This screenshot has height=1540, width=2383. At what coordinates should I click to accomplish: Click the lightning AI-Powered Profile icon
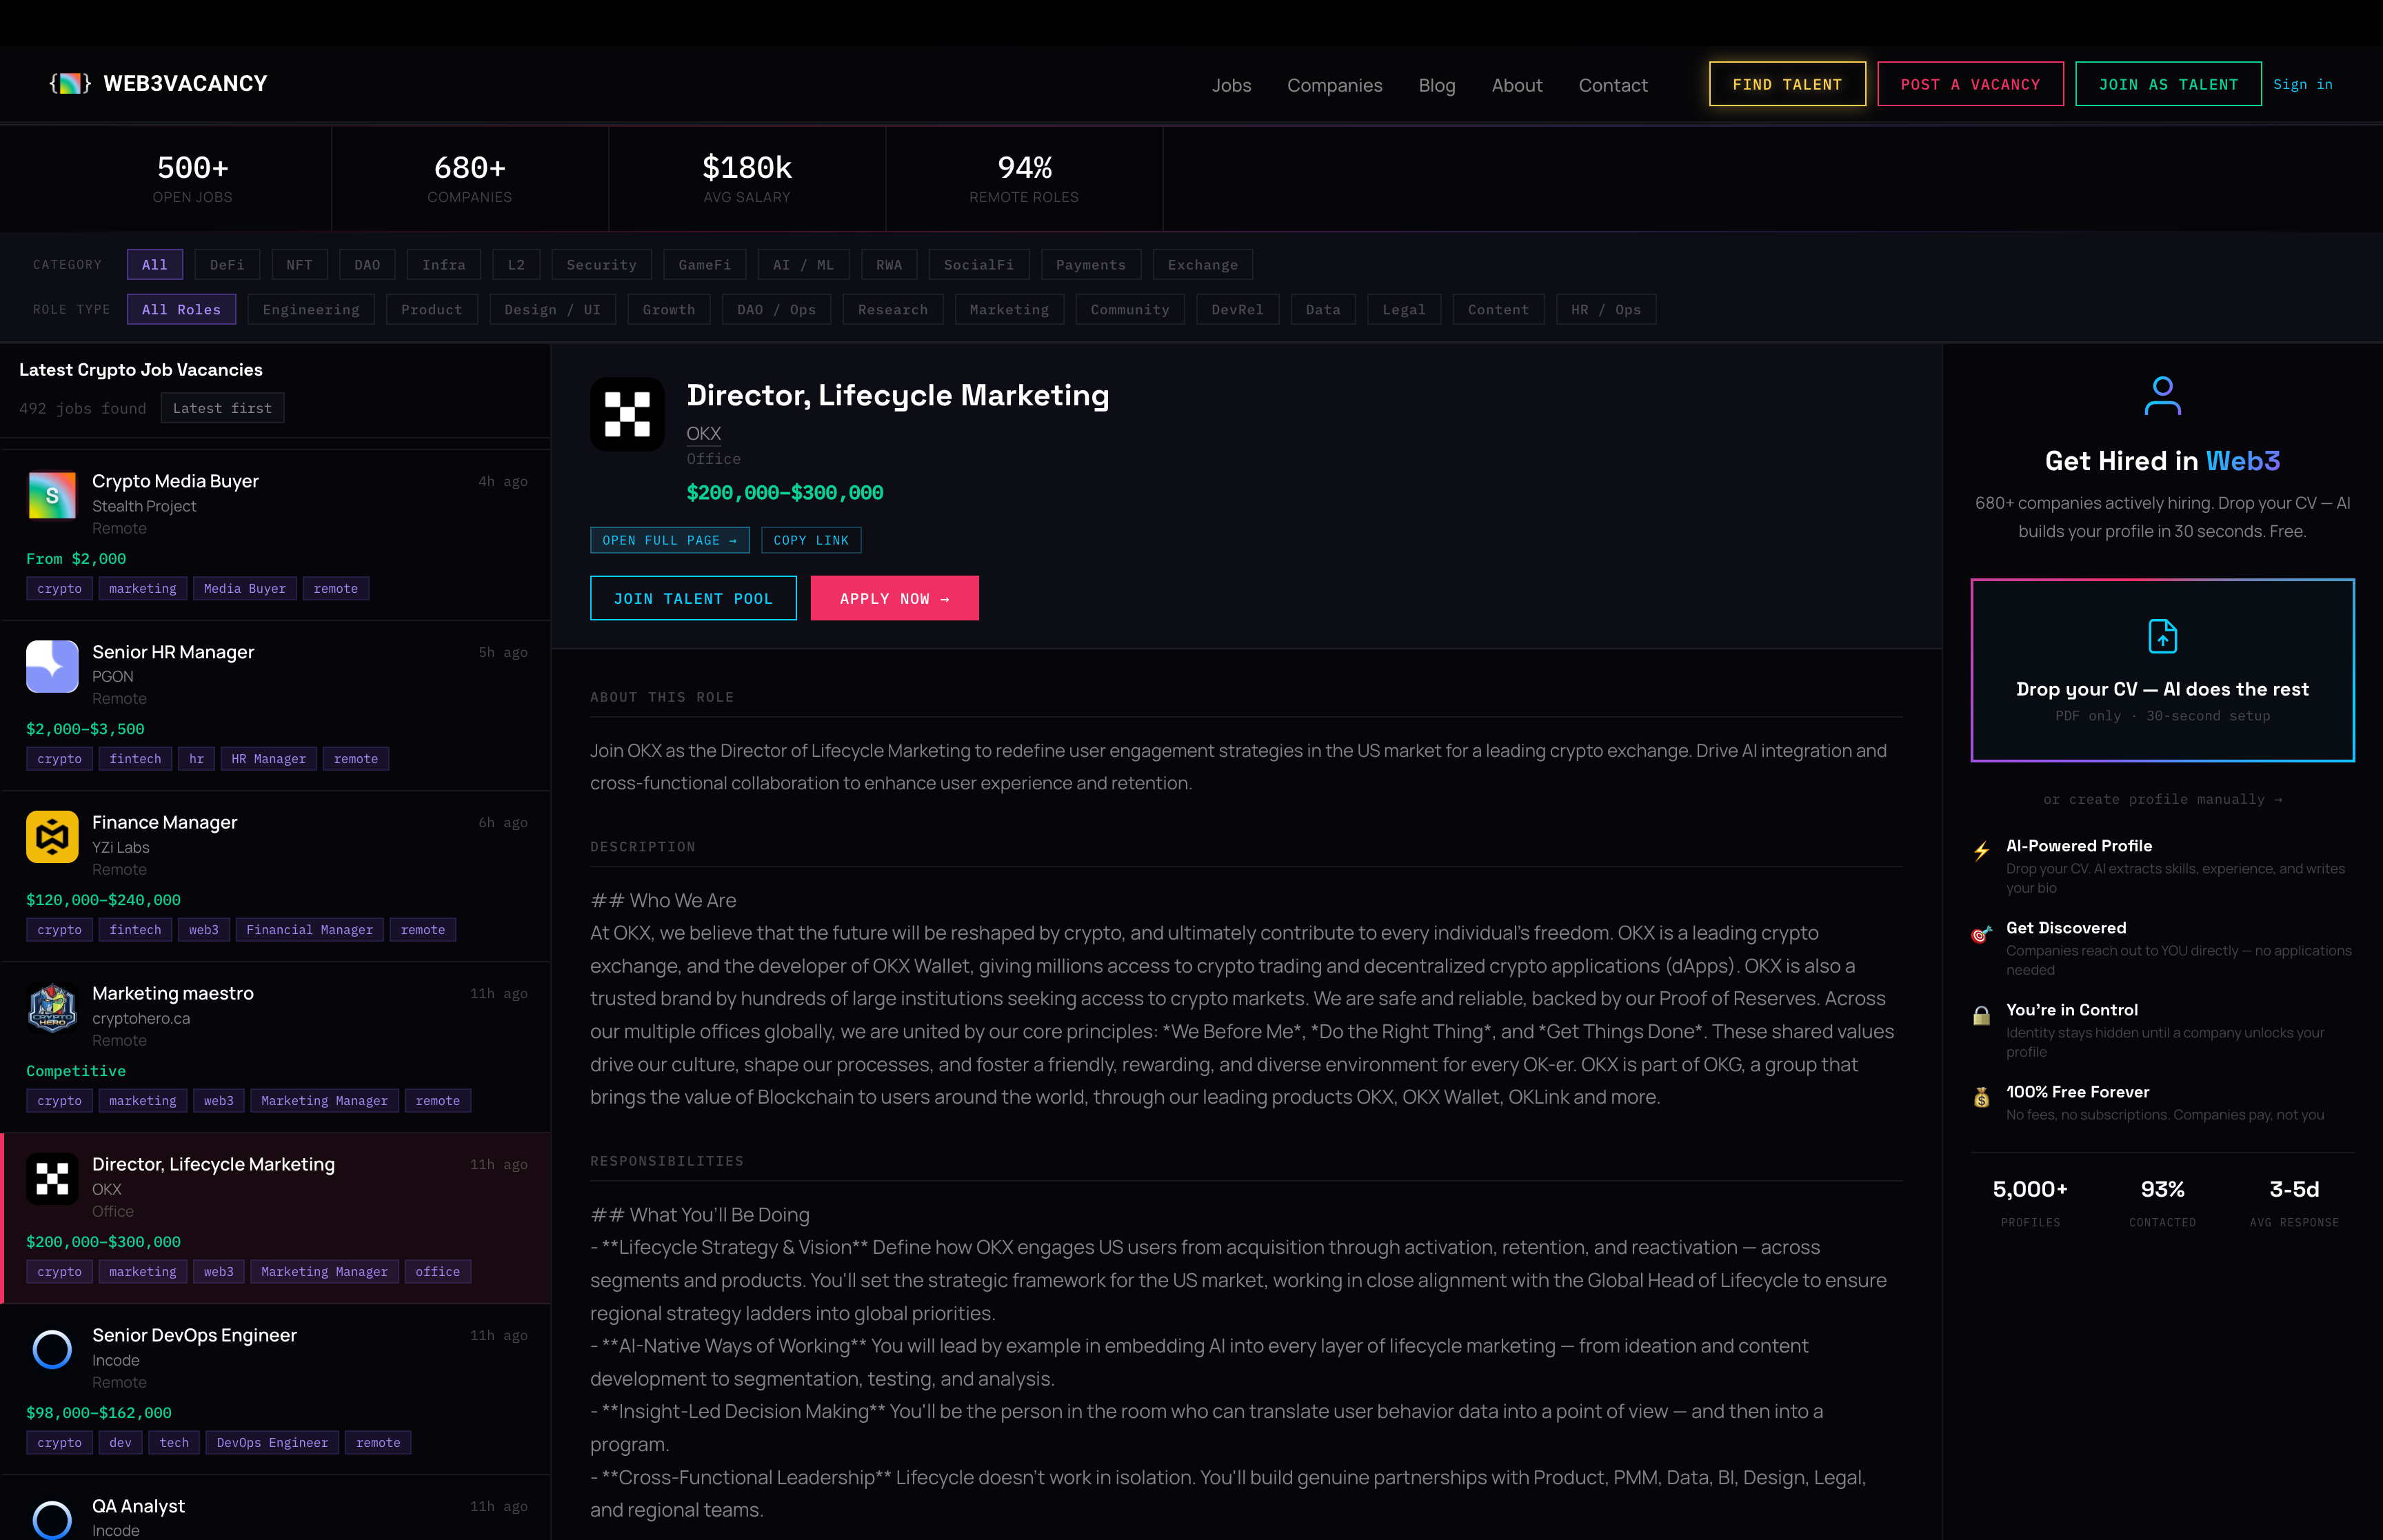[1981, 851]
